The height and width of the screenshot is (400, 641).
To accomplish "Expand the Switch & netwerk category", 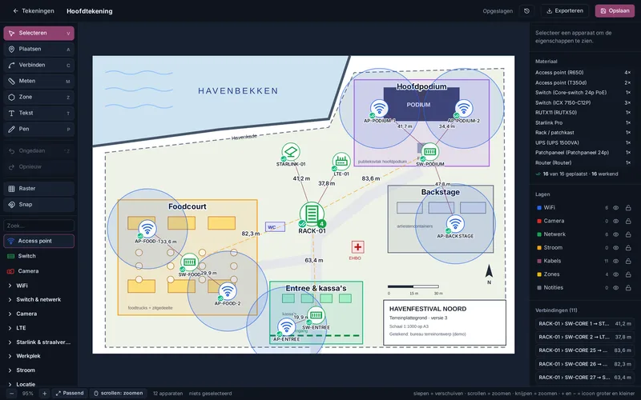I will click(x=38, y=299).
